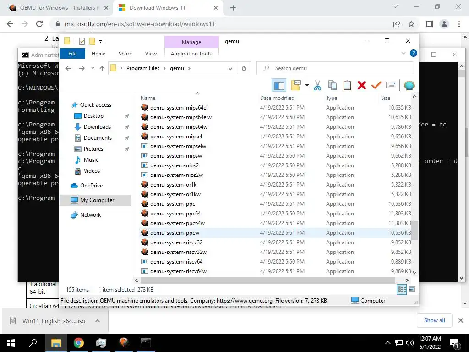Click the Explorer Forward arrow

pyautogui.click(x=82, y=68)
